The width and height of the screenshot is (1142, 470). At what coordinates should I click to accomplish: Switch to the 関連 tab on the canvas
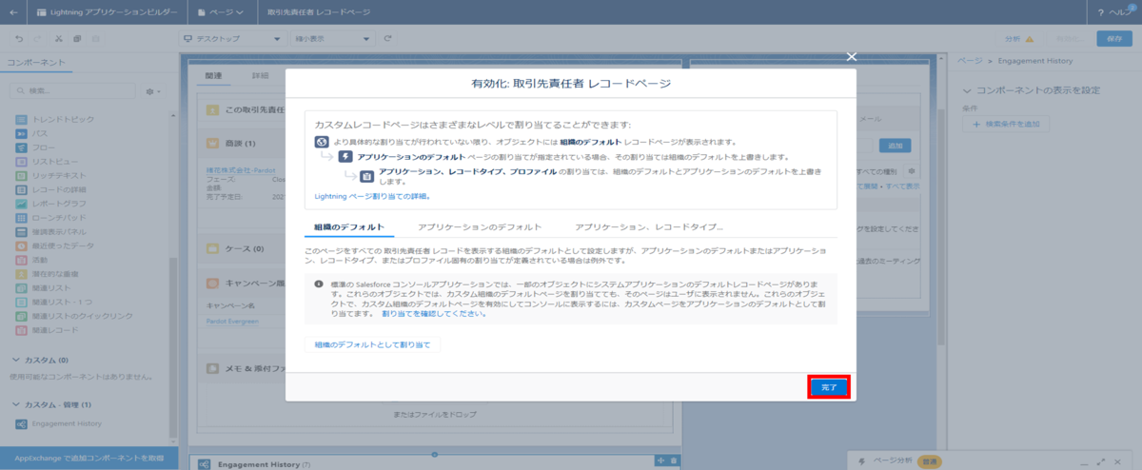click(213, 75)
